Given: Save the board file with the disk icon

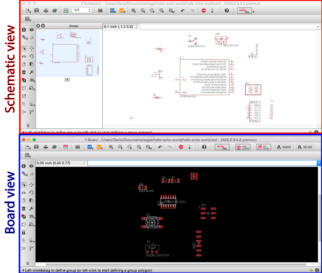Looking at the screenshot, I should point(36,147).
